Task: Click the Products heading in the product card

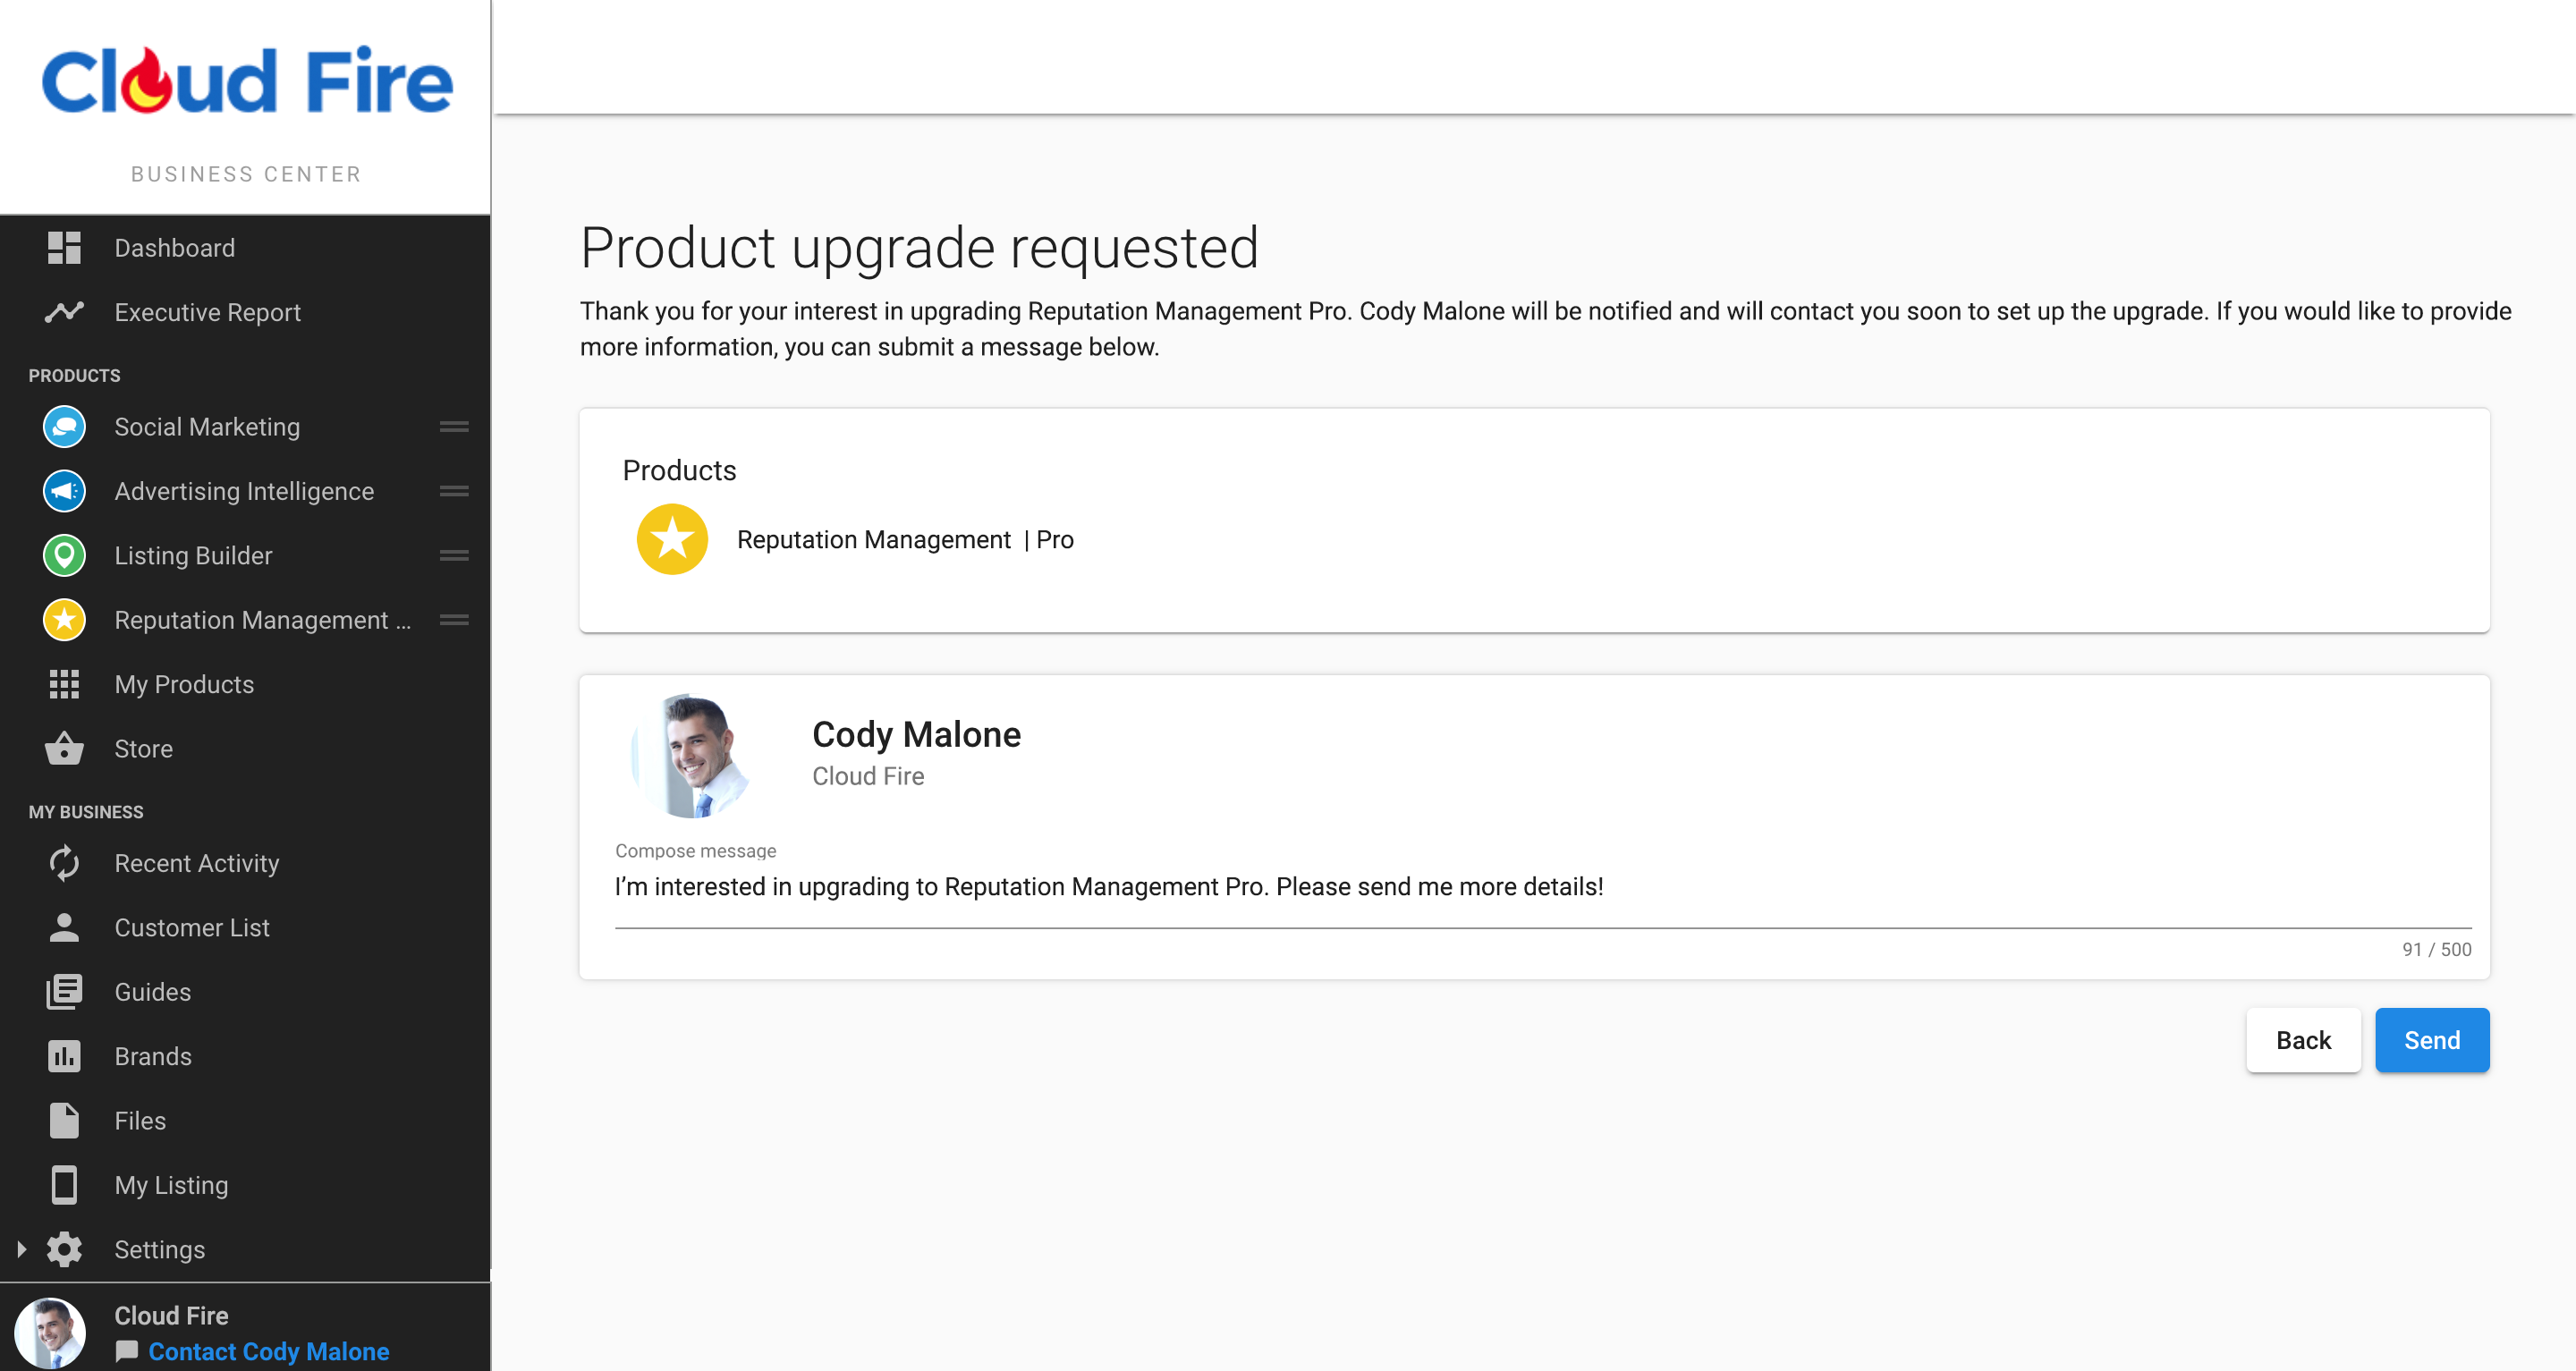Action: [x=679, y=470]
